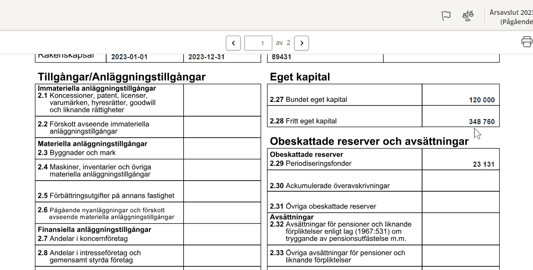Image resolution: width=533 pixels, height=270 pixels.
Task: Click the empty value cell for 2.1 Koncessioner
Action: [x=222, y=100]
